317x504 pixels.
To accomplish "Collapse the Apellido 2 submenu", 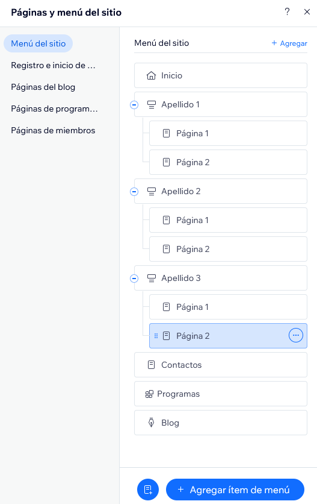I will pos(134,192).
